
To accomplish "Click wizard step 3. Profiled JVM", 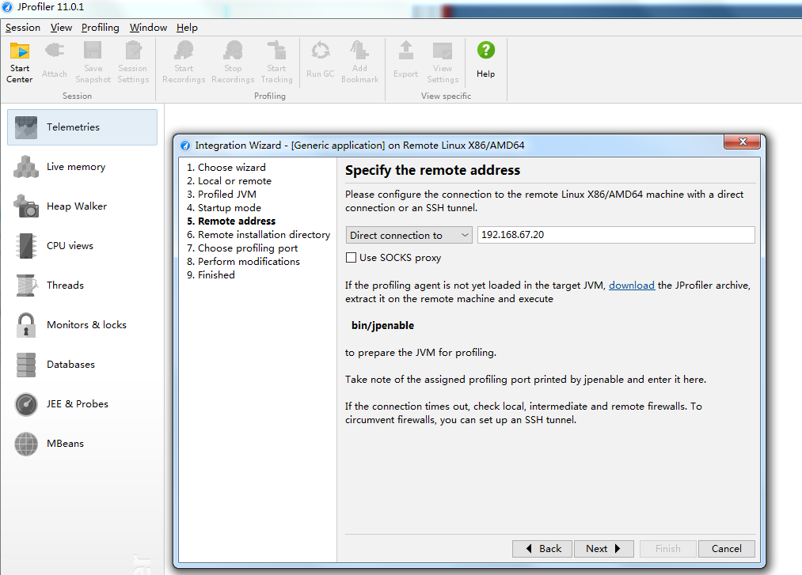I will 222,195.
